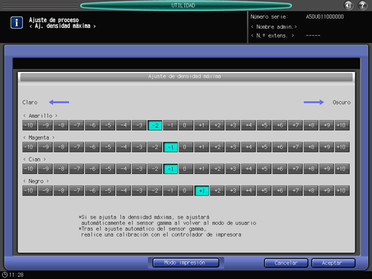372x279 pixels.
Task: Select the highlighted -2 for Amarillo
Action: [x=155, y=125]
